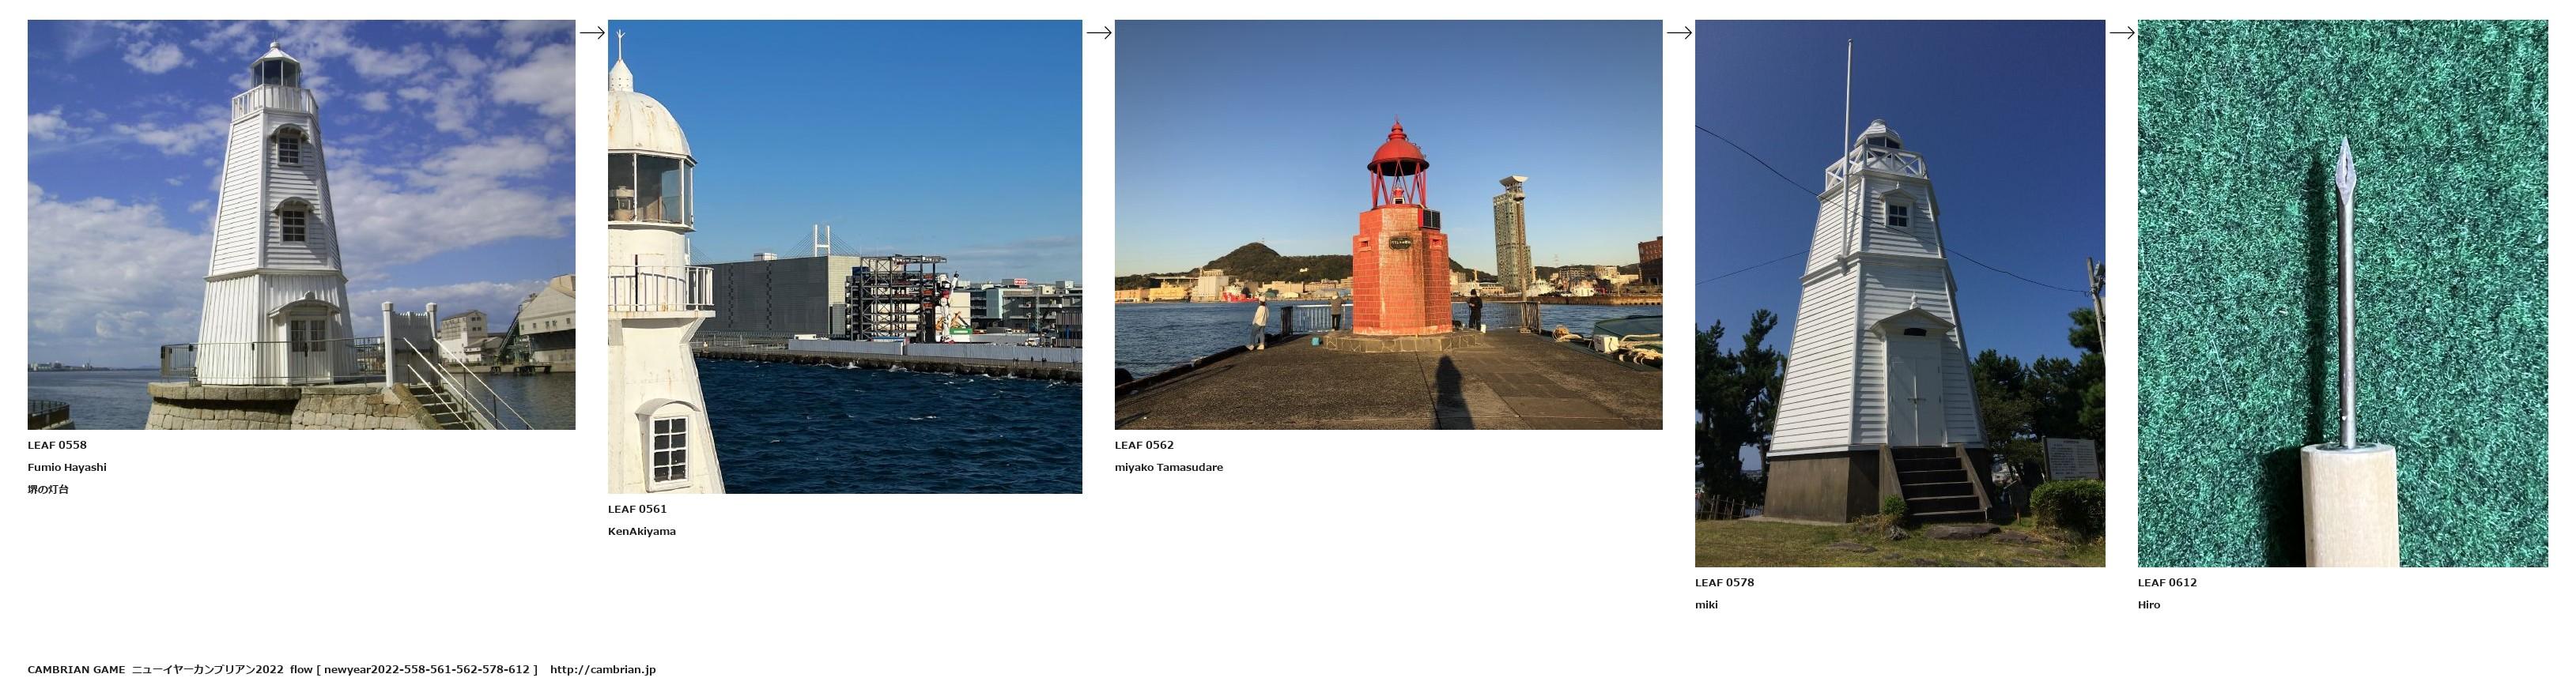The height and width of the screenshot is (689, 2576).
Task: Open the KenAkiyama lighthouse and harbor photo
Action: click(x=844, y=256)
